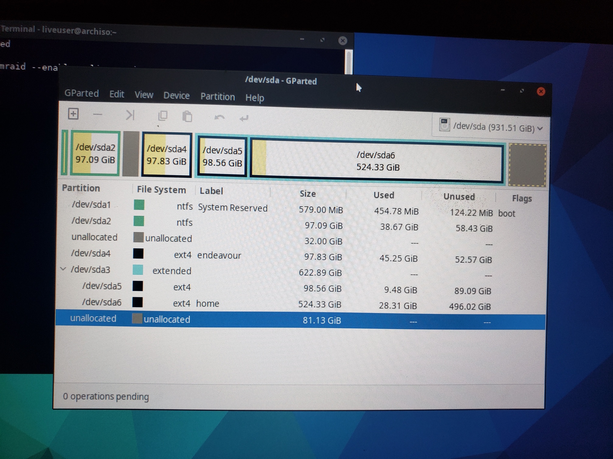The width and height of the screenshot is (613, 459).
Task: Minimize the Terminal window
Action: pyautogui.click(x=302, y=39)
